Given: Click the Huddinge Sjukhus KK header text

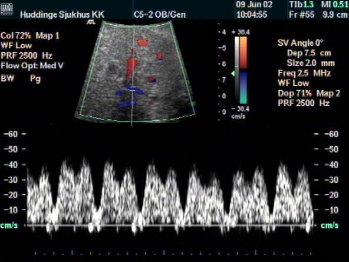Looking at the screenshot, I should click(62, 15).
